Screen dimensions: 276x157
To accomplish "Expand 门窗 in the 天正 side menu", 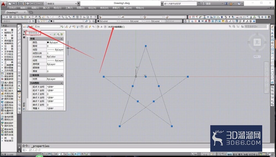I will (9, 38).
